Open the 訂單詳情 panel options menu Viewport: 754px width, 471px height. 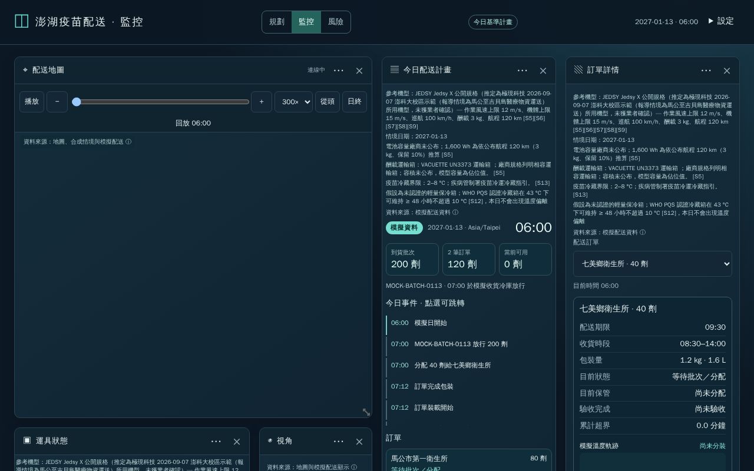[x=706, y=71]
